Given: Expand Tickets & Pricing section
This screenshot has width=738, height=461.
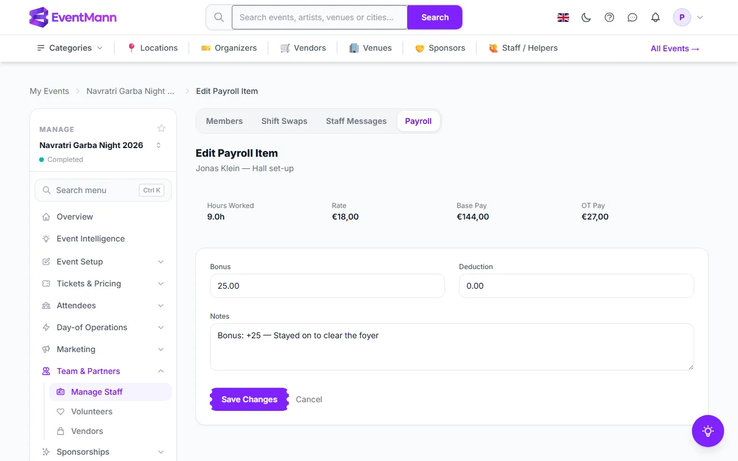Looking at the screenshot, I should 103,284.
